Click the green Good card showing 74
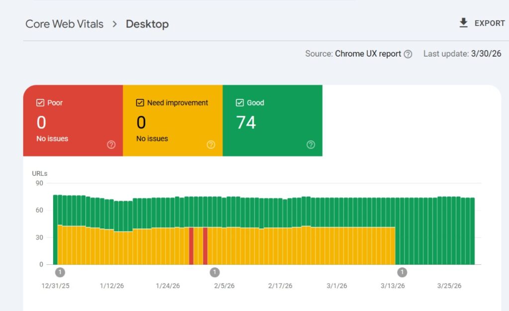Viewport: 509px width, 311px height. pos(272,121)
